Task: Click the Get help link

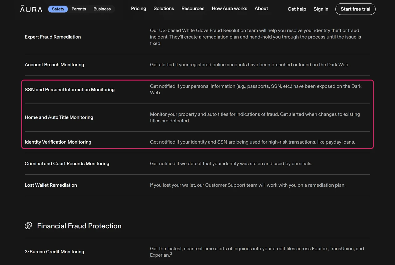Action: (x=297, y=9)
